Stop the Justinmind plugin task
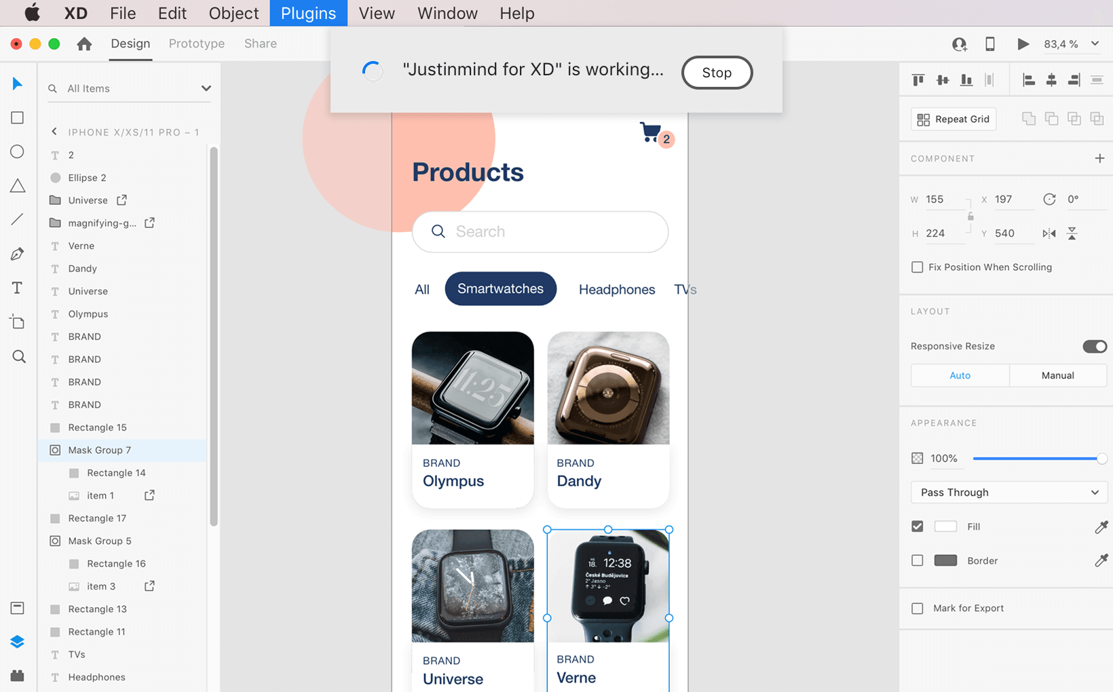 pyautogui.click(x=717, y=73)
